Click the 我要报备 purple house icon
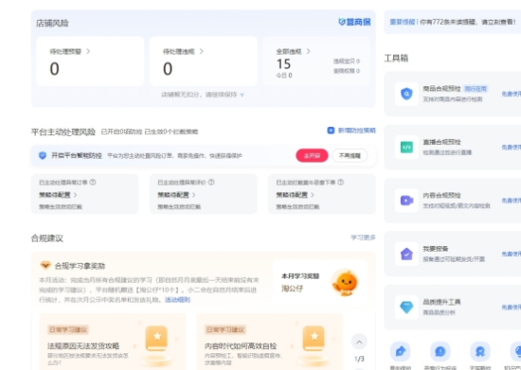Viewport: 521px width, 370px height. point(406,254)
